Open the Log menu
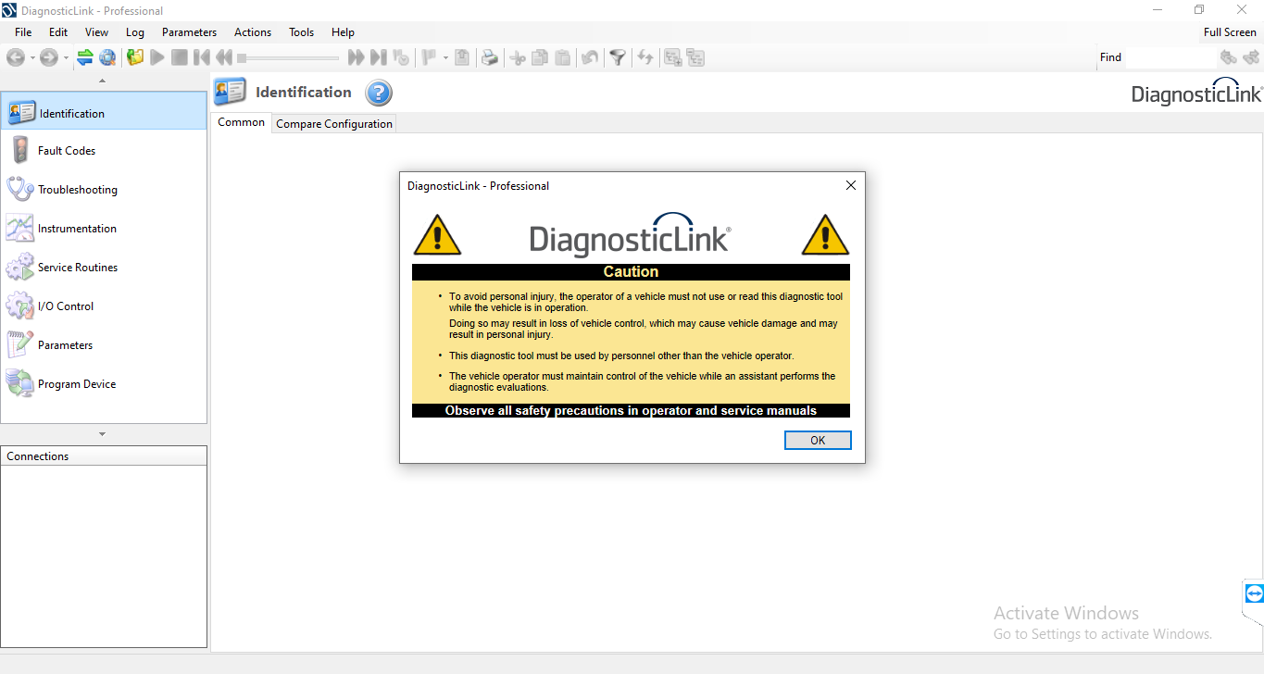Screen dimensions: 1264x674 [x=135, y=31]
